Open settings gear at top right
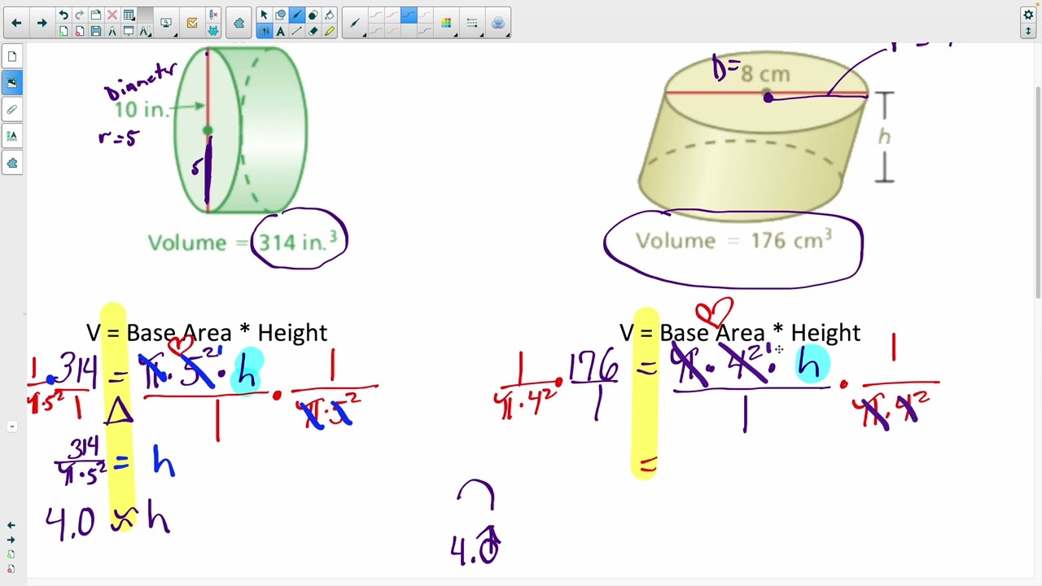1042x586 pixels. [x=1028, y=15]
